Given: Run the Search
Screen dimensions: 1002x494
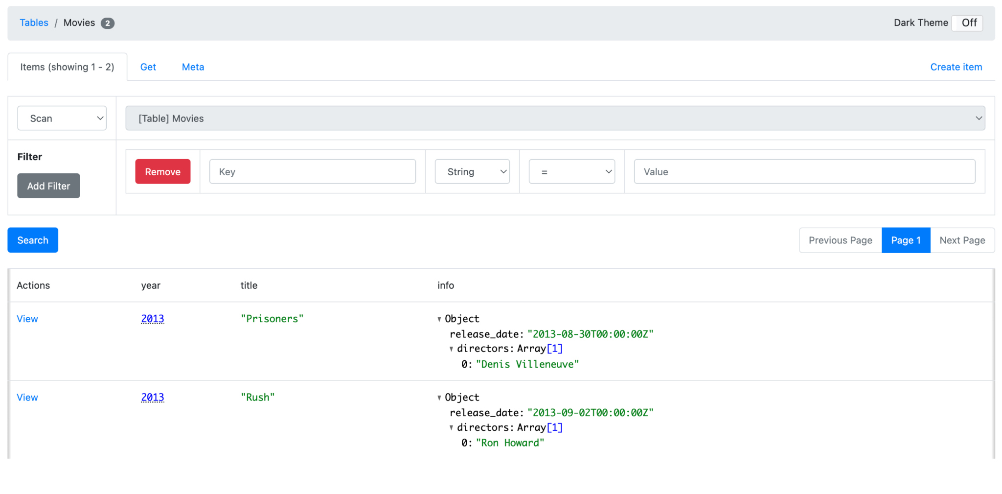Looking at the screenshot, I should (x=32, y=240).
